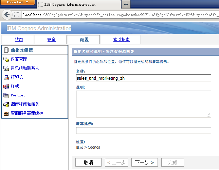The height and width of the screenshot is (170, 219).
Task: Click the styles icon in the sidebar
Action: 6,87
